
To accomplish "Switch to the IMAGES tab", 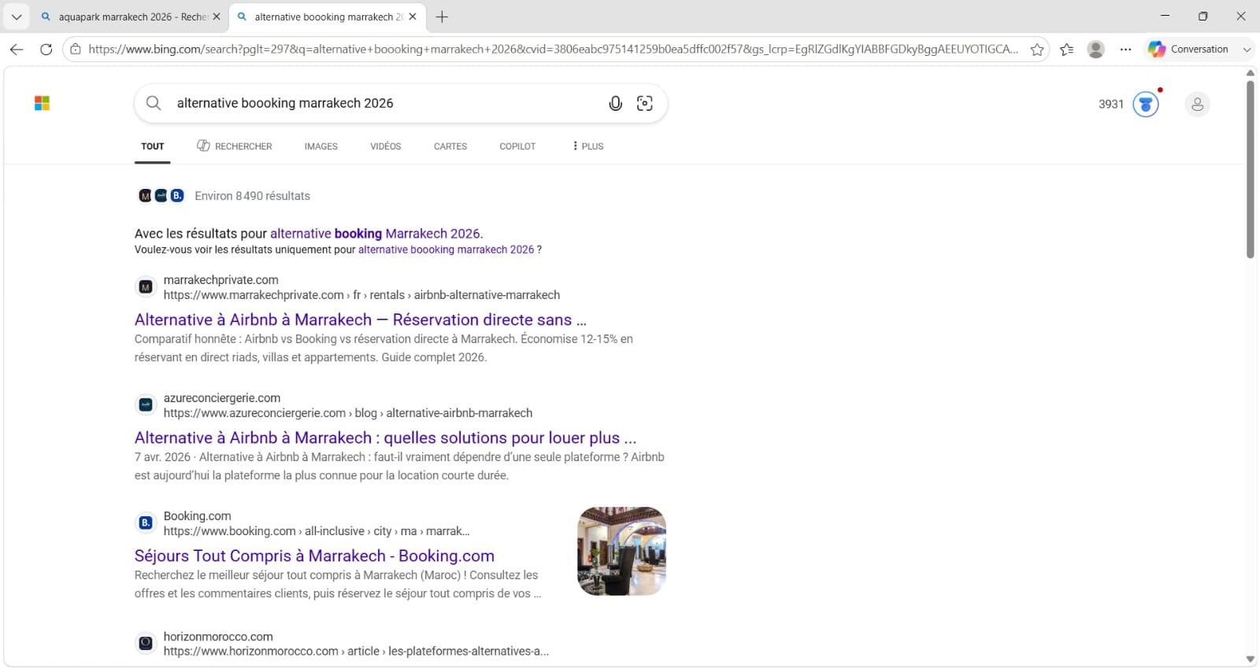I will [321, 146].
